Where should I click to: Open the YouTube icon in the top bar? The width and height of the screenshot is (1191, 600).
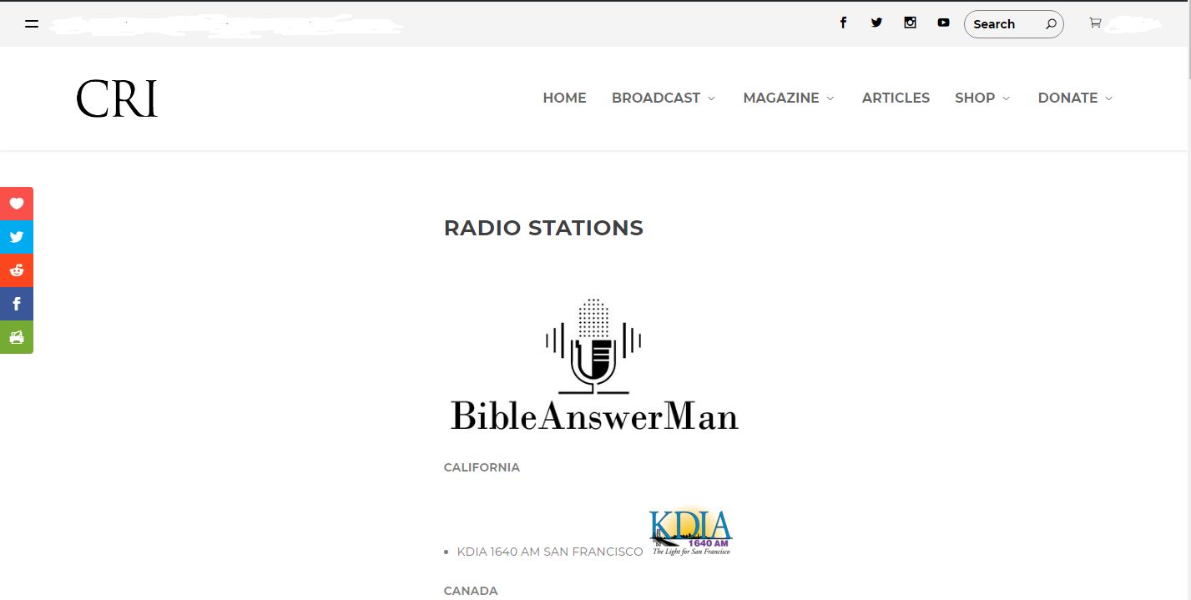(943, 23)
